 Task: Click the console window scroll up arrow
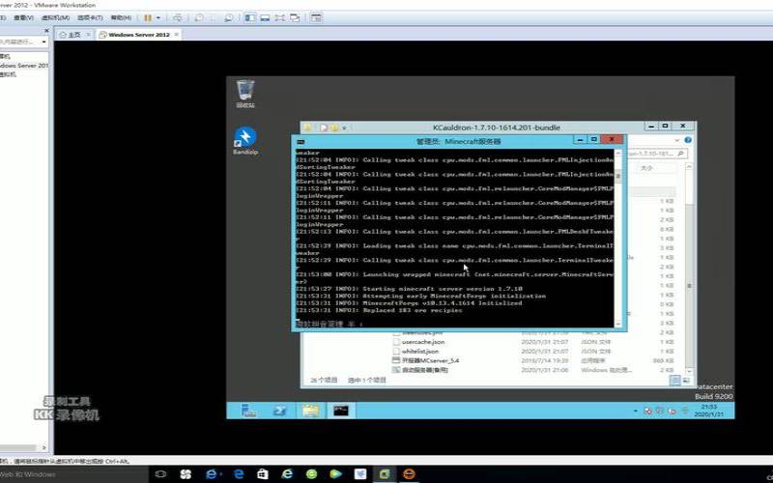pos(617,153)
